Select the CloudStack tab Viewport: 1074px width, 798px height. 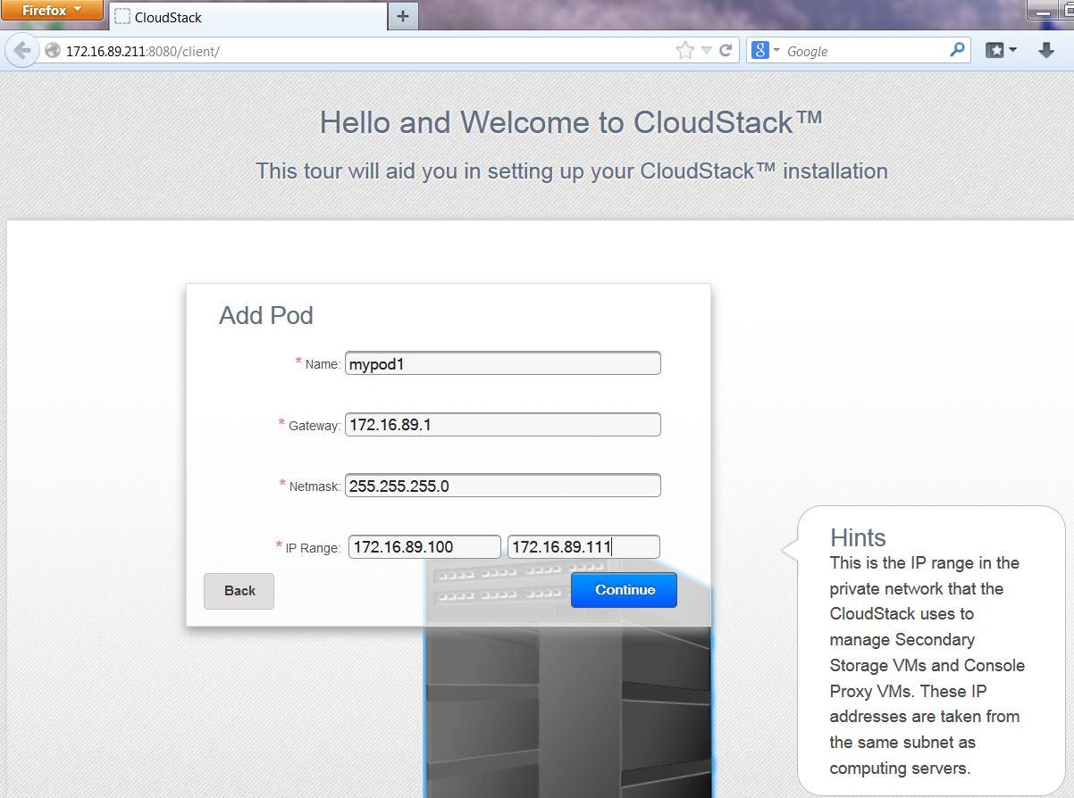point(248,16)
